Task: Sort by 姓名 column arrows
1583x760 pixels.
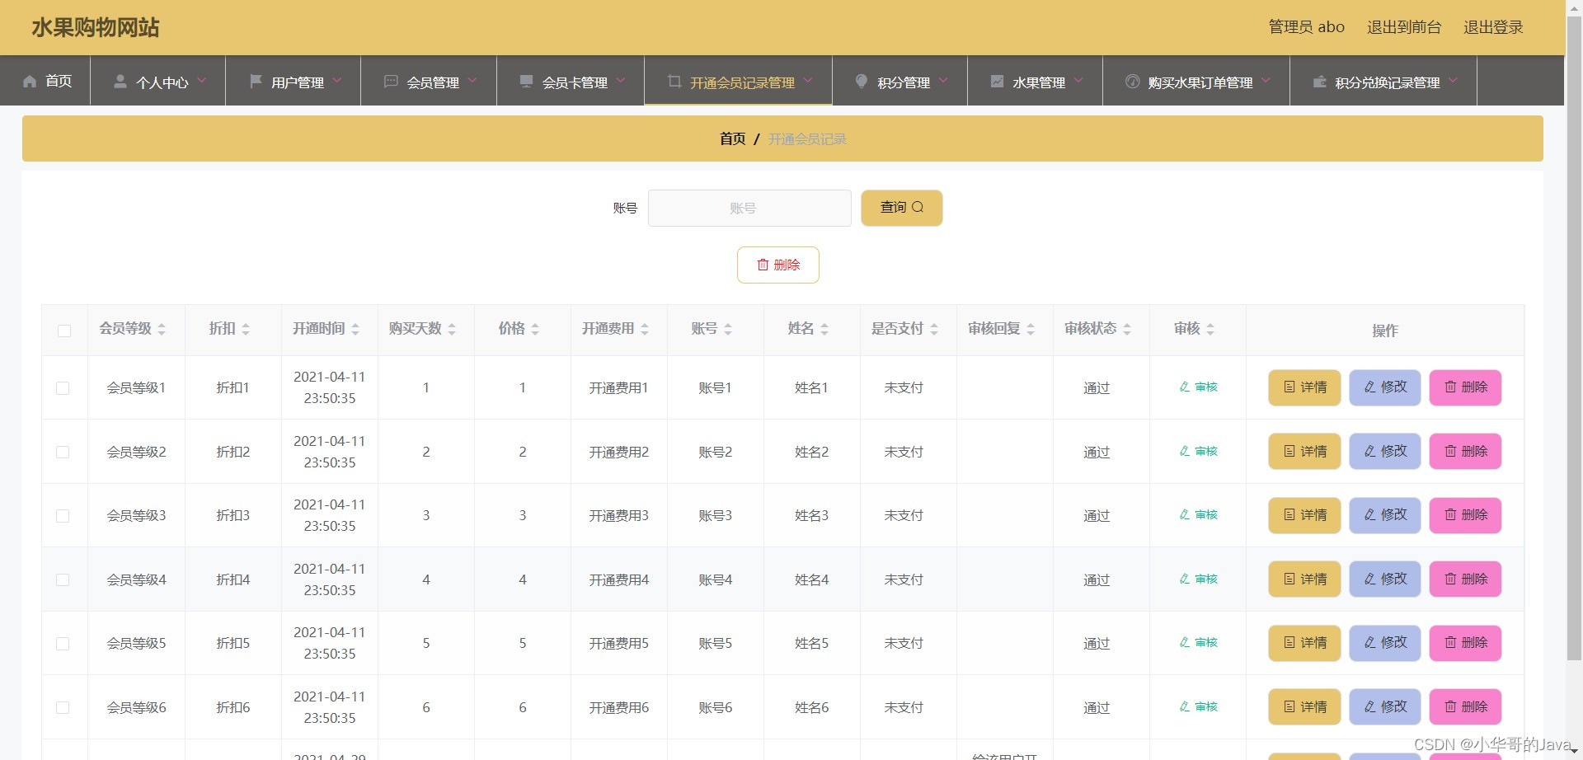Action: [x=824, y=329]
